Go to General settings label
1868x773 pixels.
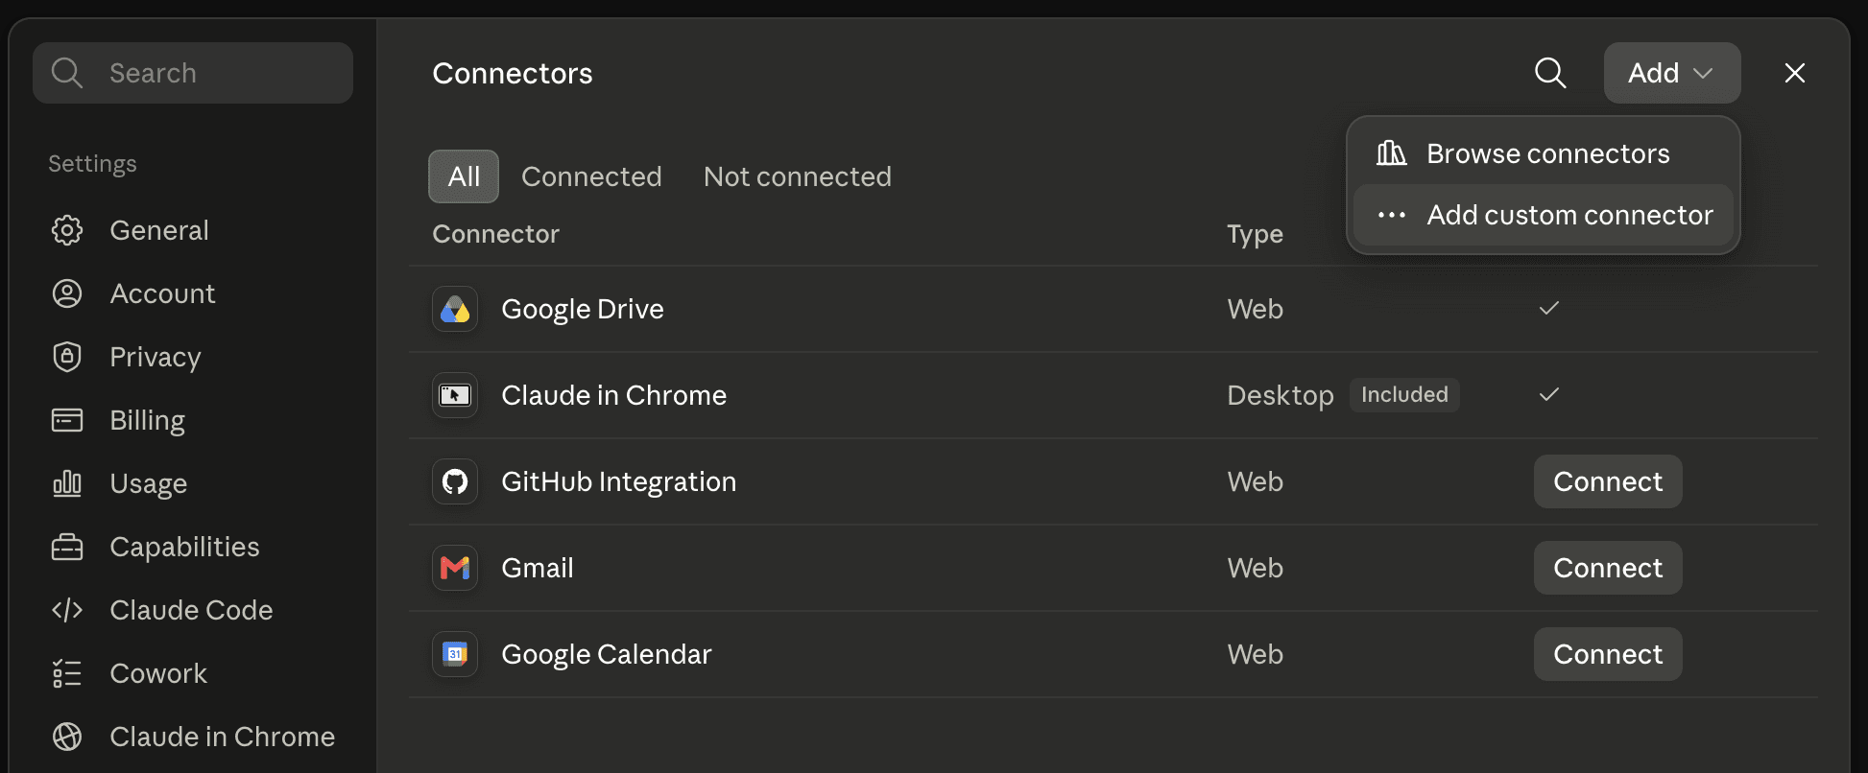coord(159,230)
